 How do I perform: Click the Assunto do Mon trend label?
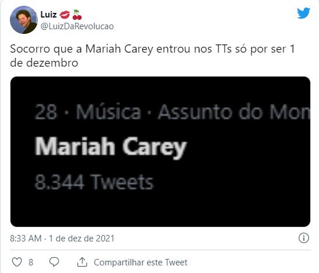pos(234,112)
